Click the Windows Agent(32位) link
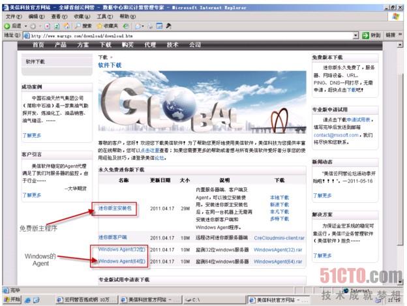This screenshot has width=407, height=306. pos(121,249)
